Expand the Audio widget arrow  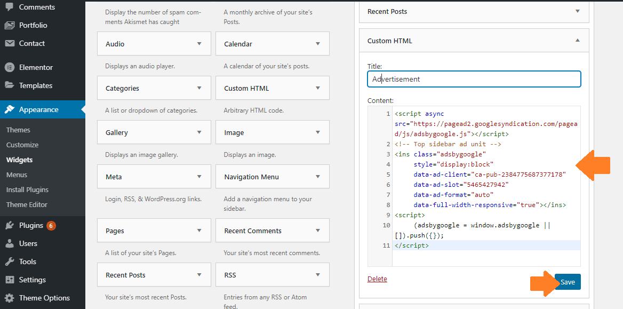point(199,44)
